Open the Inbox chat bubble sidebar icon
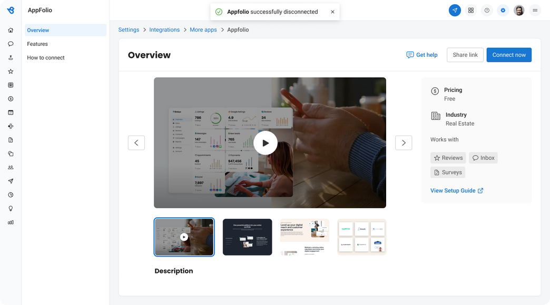This screenshot has height=305, width=550. [x=11, y=44]
